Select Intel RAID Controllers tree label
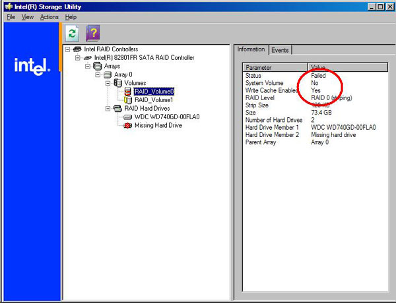The height and width of the screenshot is (303, 396). (x=111, y=49)
